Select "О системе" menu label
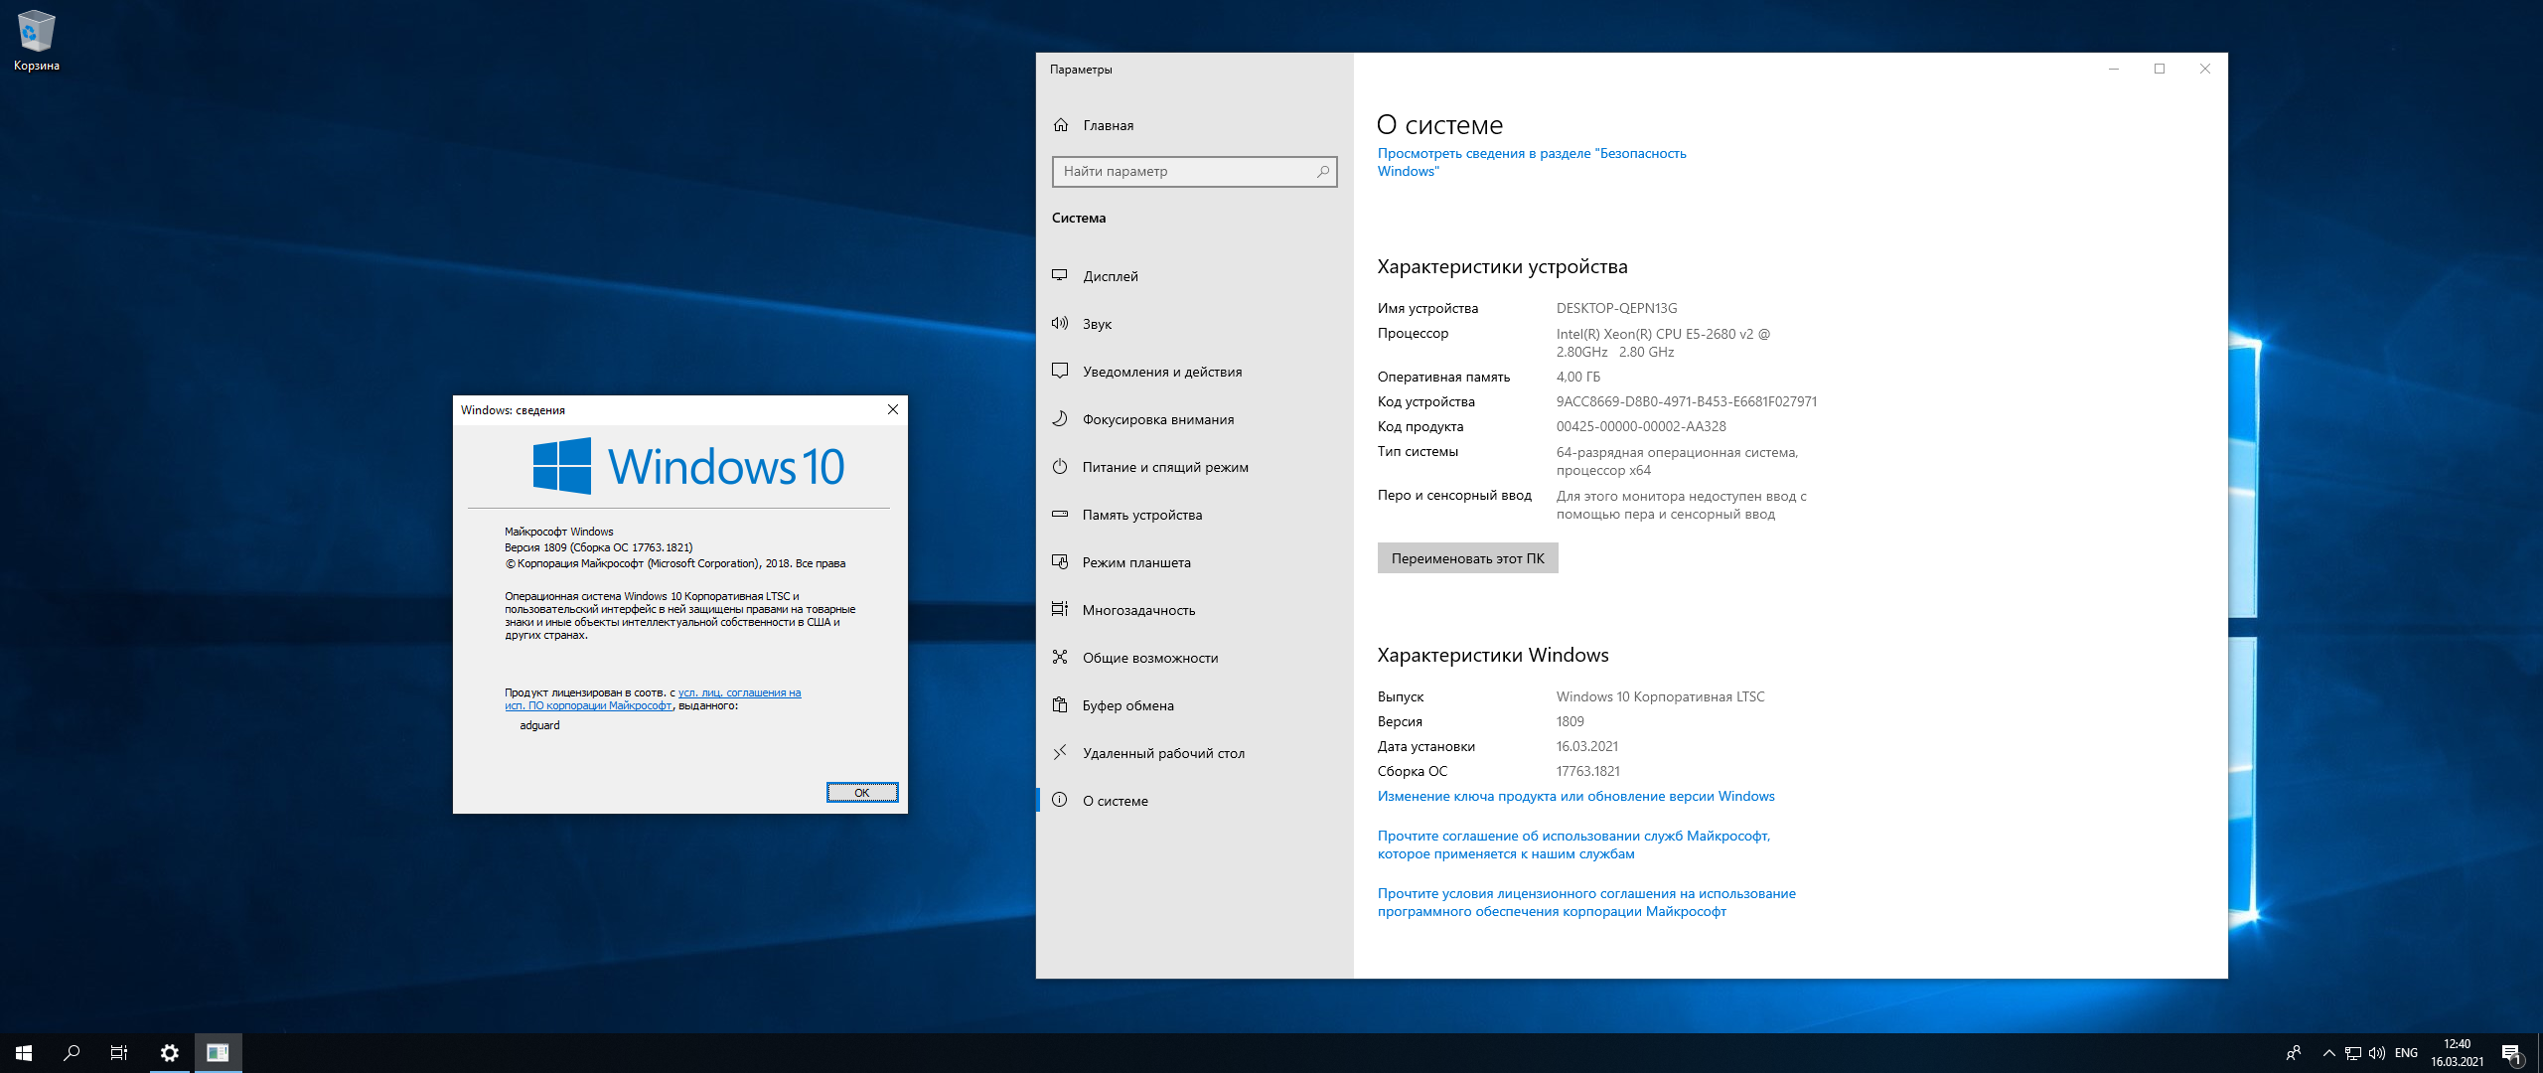Image resolution: width=2543 pixels, height=1073 pixels. pyautogui.click(x=1116, y=801)
